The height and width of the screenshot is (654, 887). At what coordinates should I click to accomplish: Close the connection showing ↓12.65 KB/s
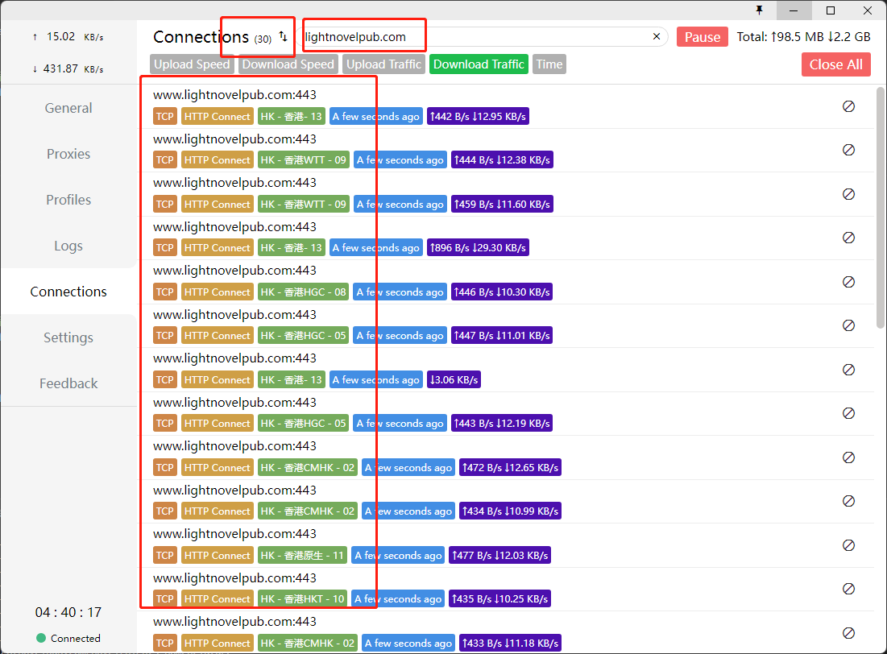848,457
